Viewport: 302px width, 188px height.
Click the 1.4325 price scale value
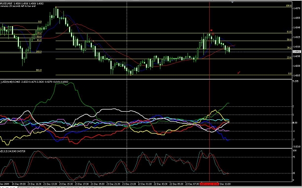pyautogui.click(x=296, y=37)
